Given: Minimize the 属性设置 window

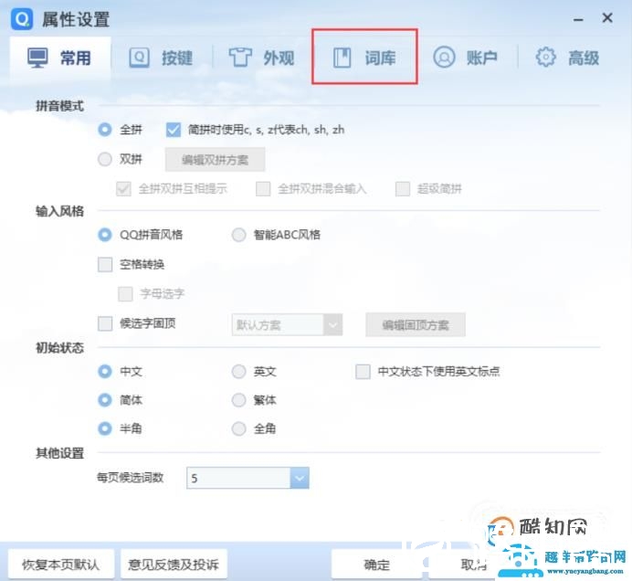Looking at the screenshot, I should tap(578, 19).
